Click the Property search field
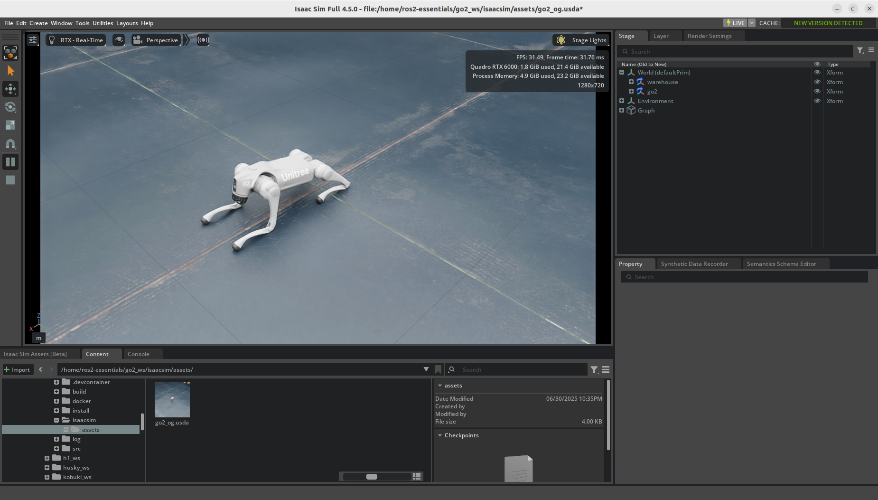The width and height of the screenshot is (878, 500). pos(744,277)
